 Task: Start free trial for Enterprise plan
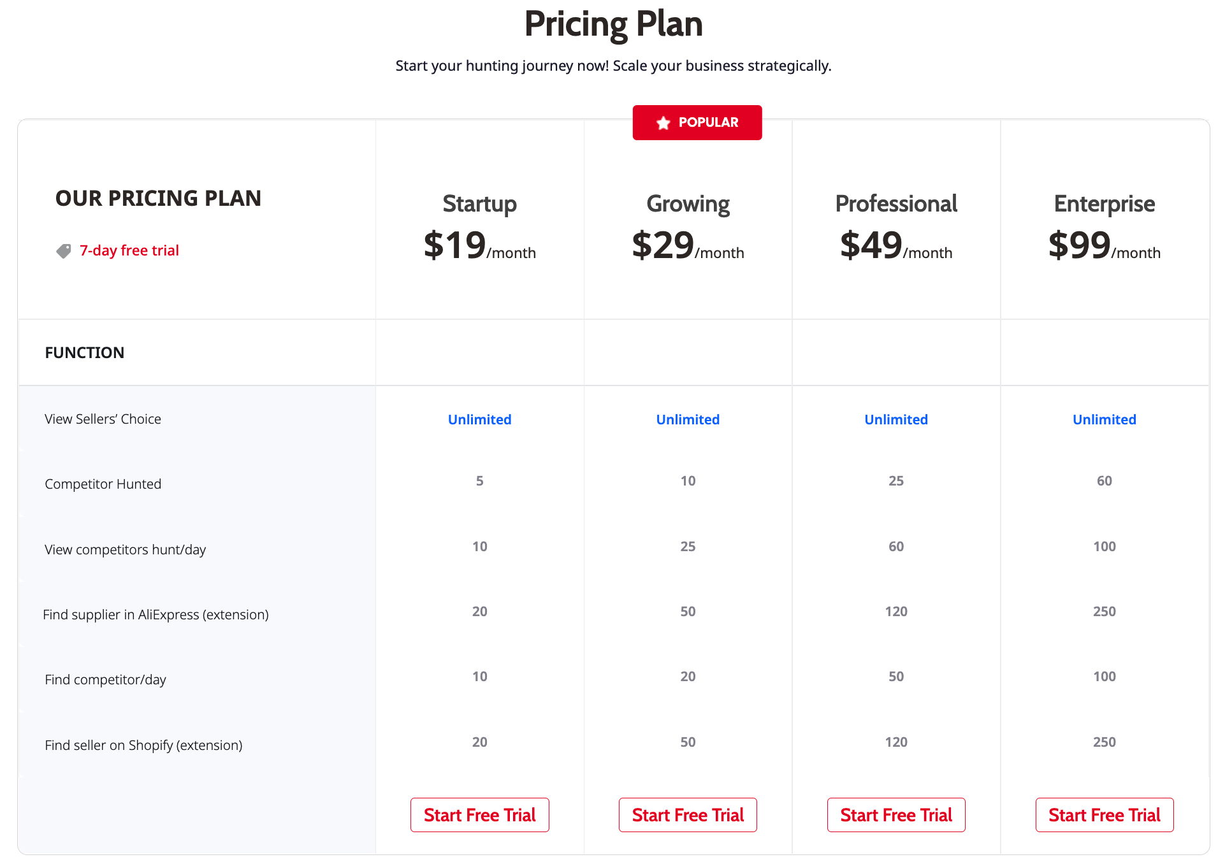(x=1105, y=815)
